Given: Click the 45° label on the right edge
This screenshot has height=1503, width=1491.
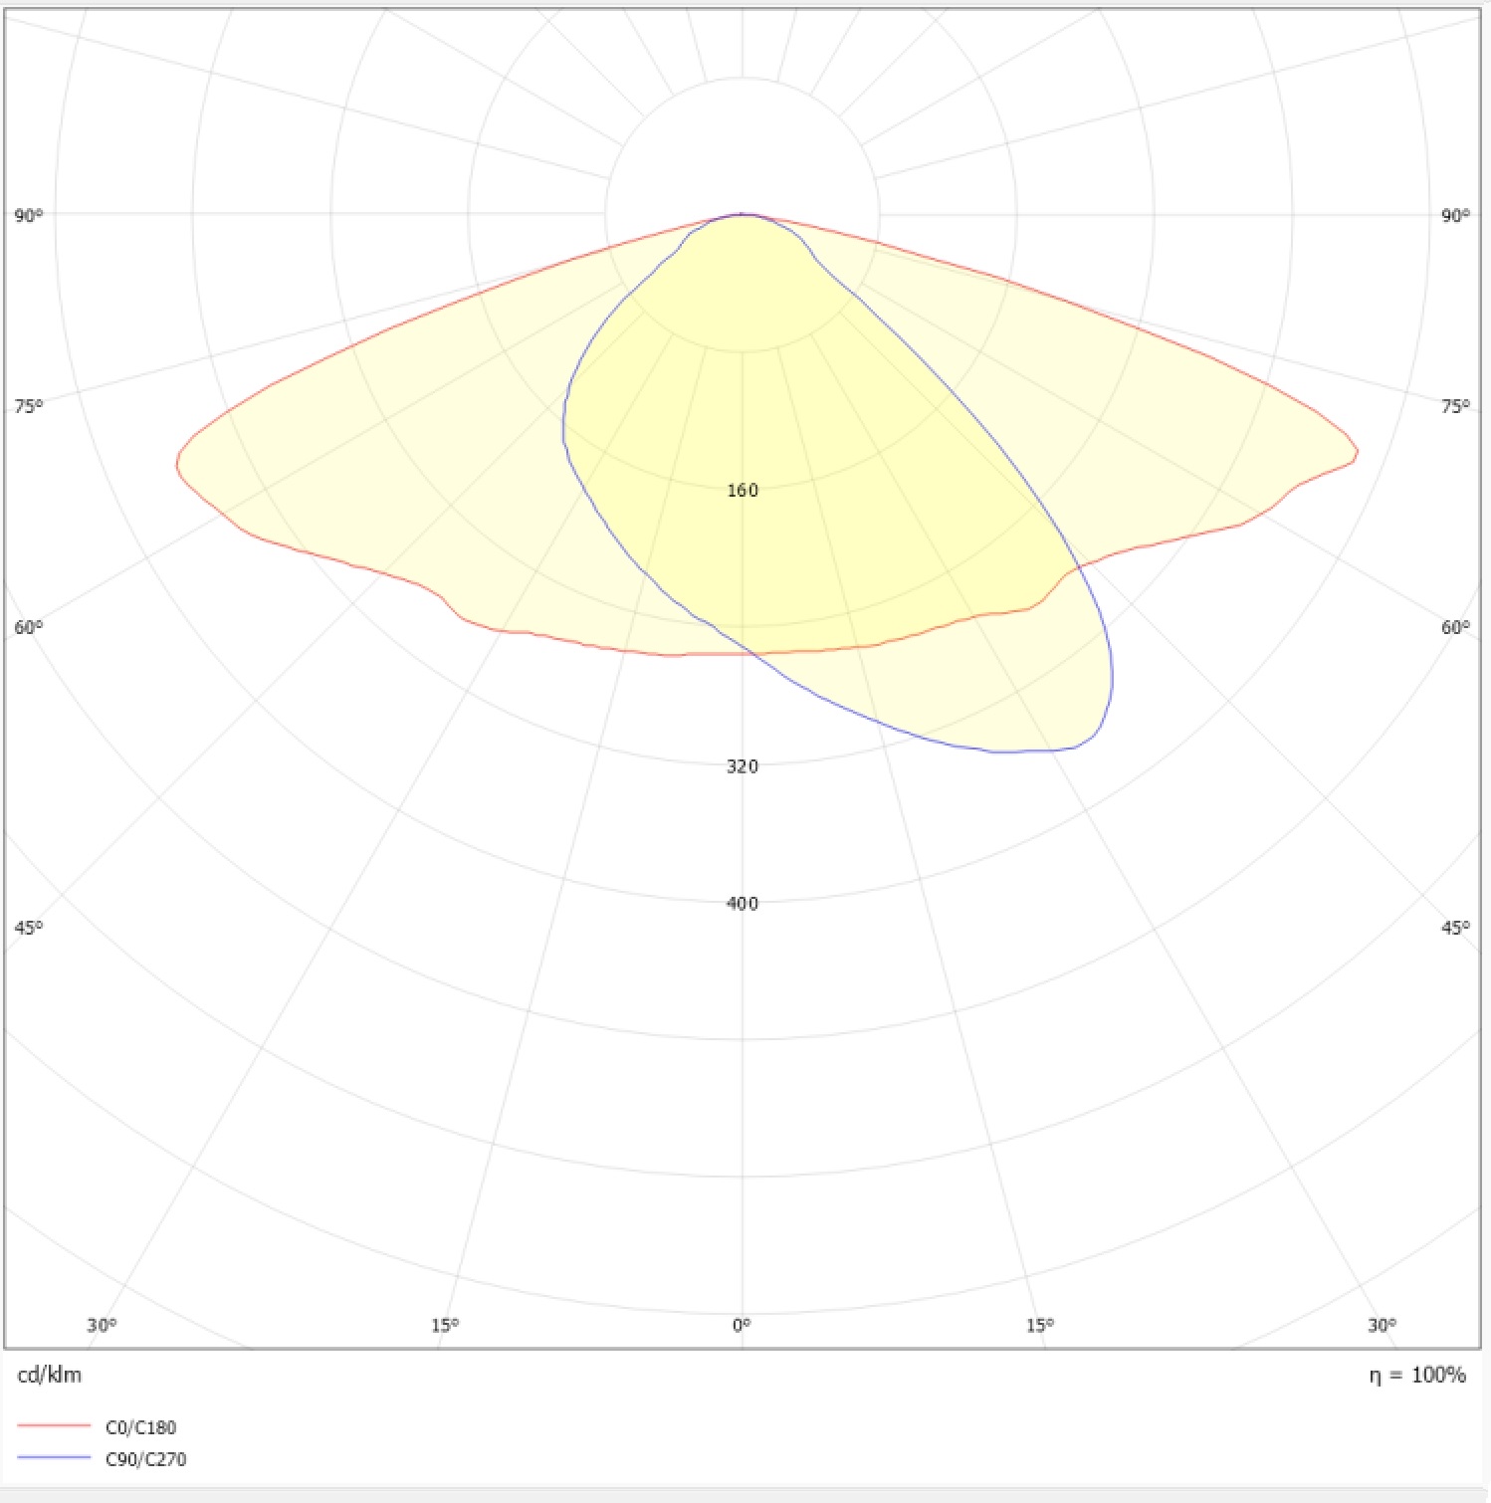Looking at the screenshot, I should tap(1455, 927).
